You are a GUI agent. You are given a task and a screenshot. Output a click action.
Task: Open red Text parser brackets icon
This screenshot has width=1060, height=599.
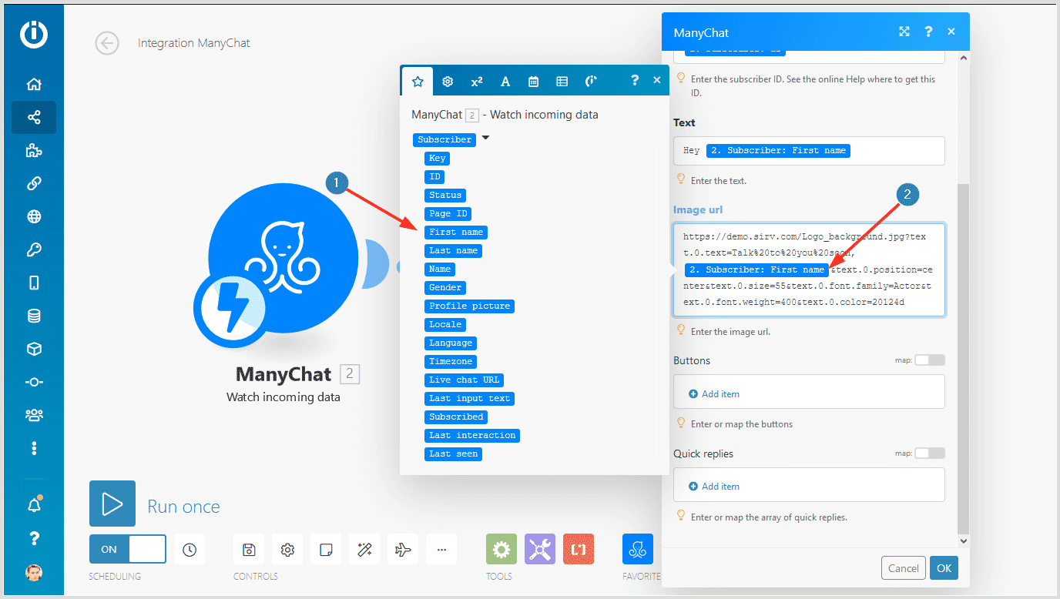pyautogui.click(x=579, y=550)
